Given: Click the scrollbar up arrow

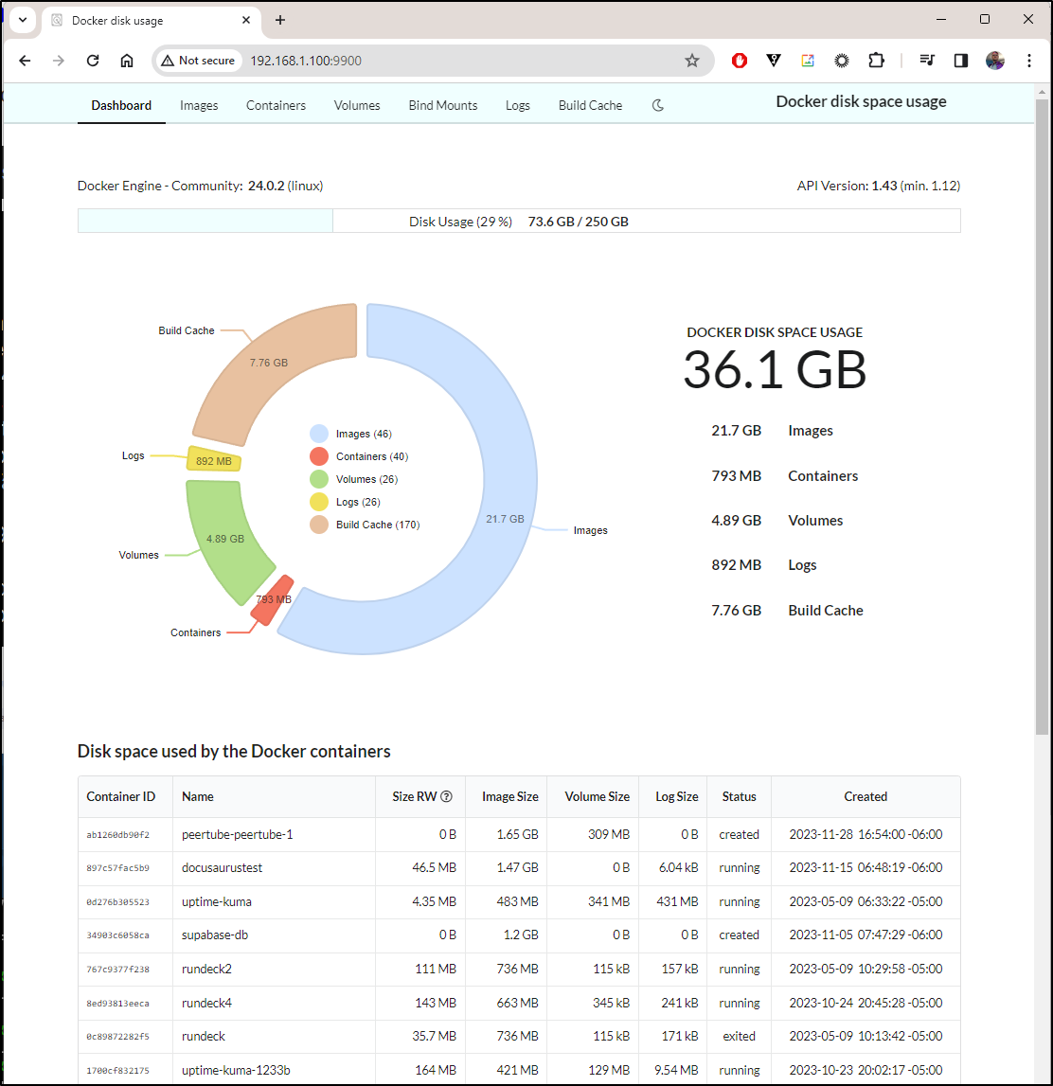Looking at the screenshot, I should pyautogui.click(x=1042, y=92).
